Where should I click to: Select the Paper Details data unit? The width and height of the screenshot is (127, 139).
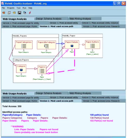pyautogui.click(x=72, y=44)
